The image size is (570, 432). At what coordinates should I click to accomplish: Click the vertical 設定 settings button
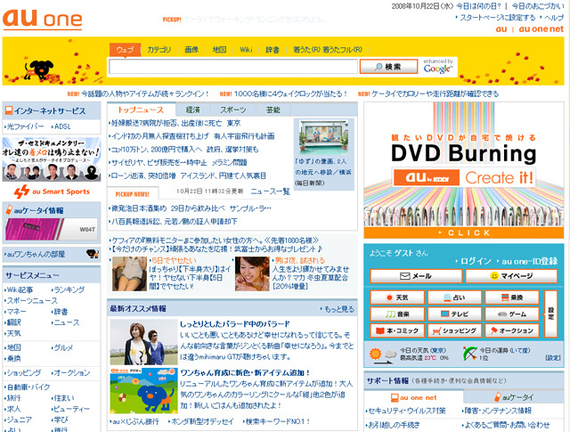550,314
